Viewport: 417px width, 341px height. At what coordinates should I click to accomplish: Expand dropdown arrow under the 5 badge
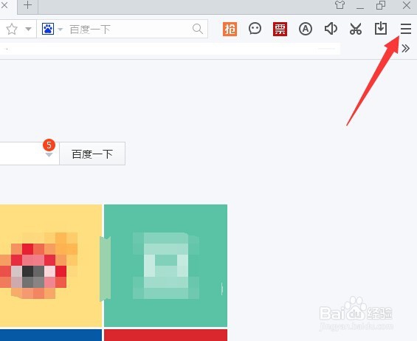[x=49, y=154]
